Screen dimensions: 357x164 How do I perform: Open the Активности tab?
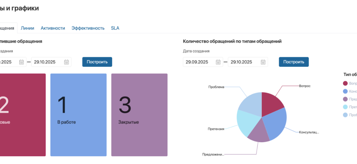(53, 28)
